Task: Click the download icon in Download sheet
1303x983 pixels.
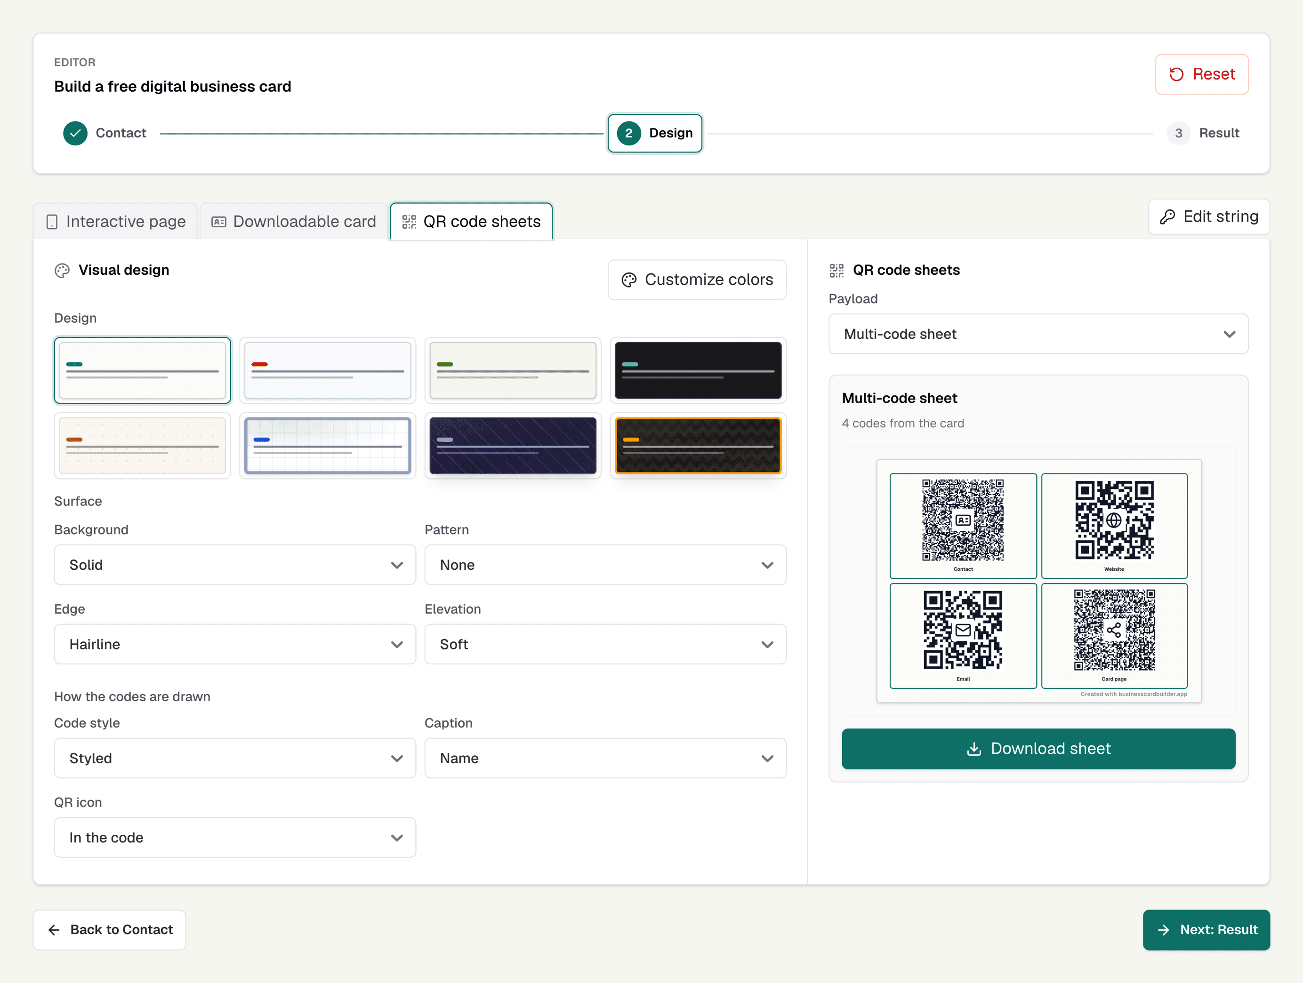Action: pyautogui.click(x=974, y=749)
